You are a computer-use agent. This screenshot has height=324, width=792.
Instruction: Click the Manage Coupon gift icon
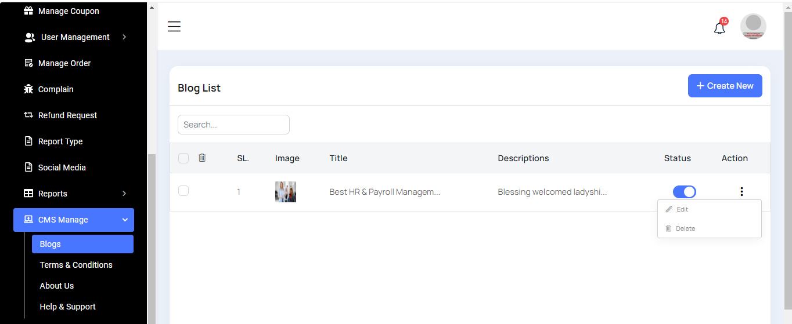pyautogui.click(x=28, y=11)
